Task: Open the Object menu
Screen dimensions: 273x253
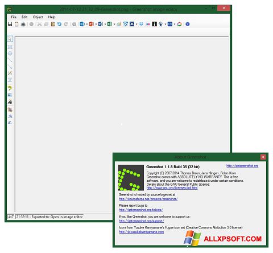Action: tap(38, 17)
